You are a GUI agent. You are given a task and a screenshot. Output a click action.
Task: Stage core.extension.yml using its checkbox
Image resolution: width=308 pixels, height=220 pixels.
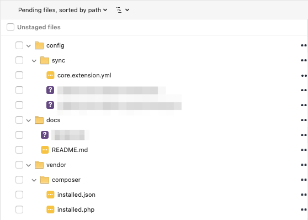(19, 75)
